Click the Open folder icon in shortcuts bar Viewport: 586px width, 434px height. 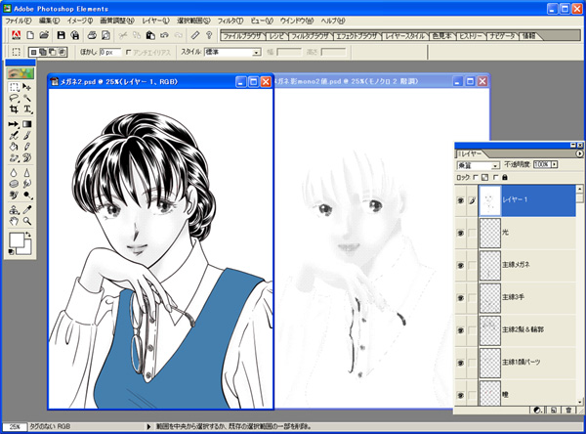click(x=44, y=35)
